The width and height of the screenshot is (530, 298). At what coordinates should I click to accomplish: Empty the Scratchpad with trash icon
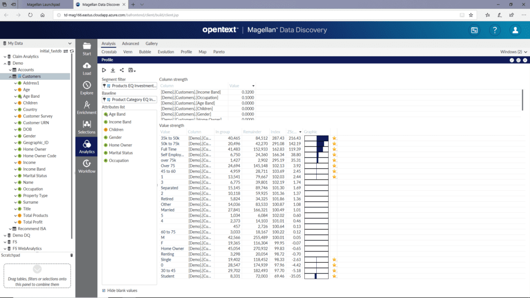71,256
